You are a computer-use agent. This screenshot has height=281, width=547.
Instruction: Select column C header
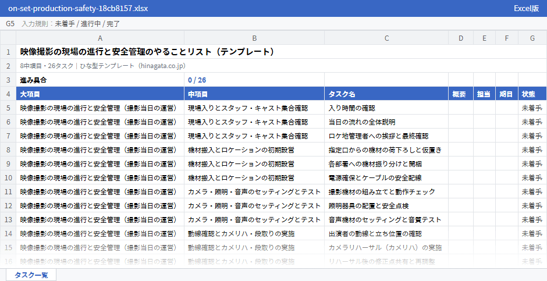point(386,38)
